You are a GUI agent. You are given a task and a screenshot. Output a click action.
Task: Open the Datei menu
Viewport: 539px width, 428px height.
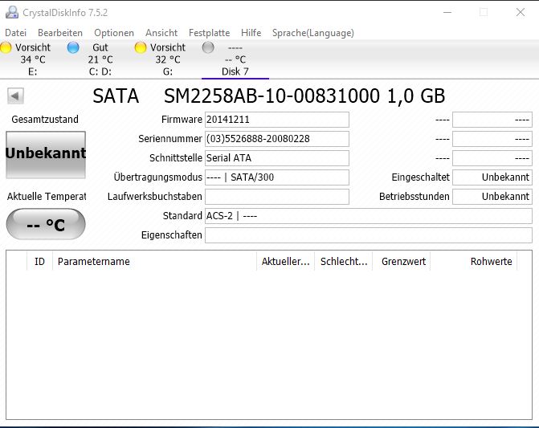tap(15, 33)
